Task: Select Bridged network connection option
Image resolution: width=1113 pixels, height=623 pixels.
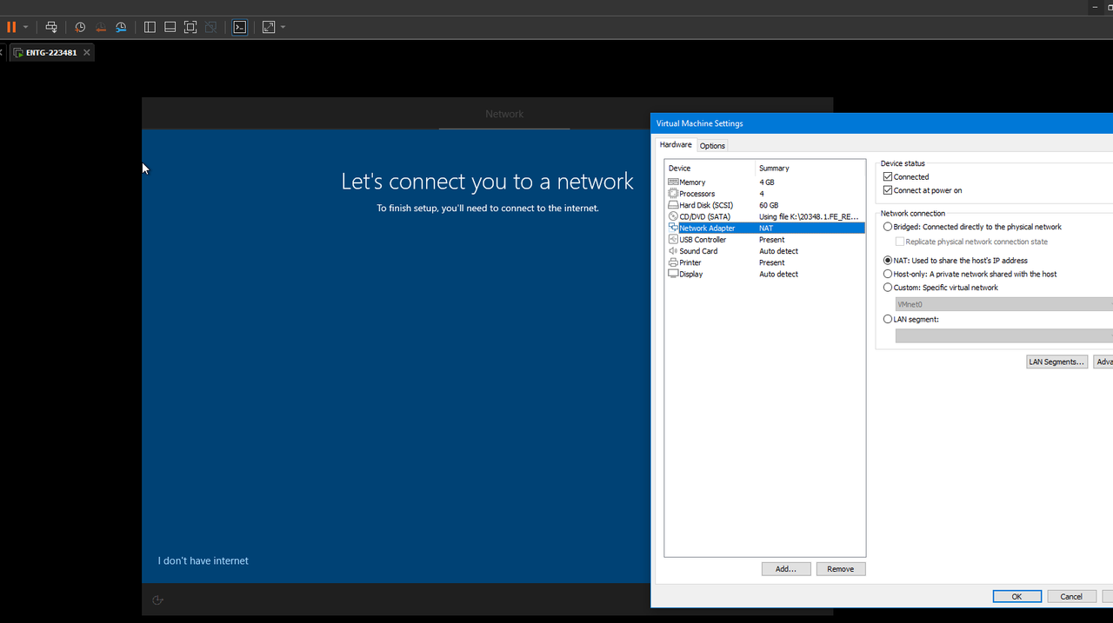Action: [x=888, y=227]
